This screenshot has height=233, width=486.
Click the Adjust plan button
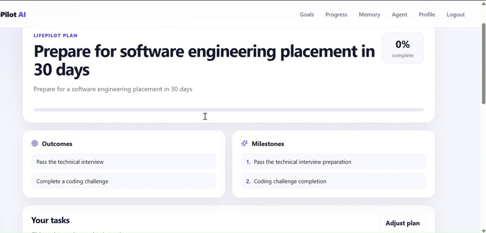click(402, 223)
